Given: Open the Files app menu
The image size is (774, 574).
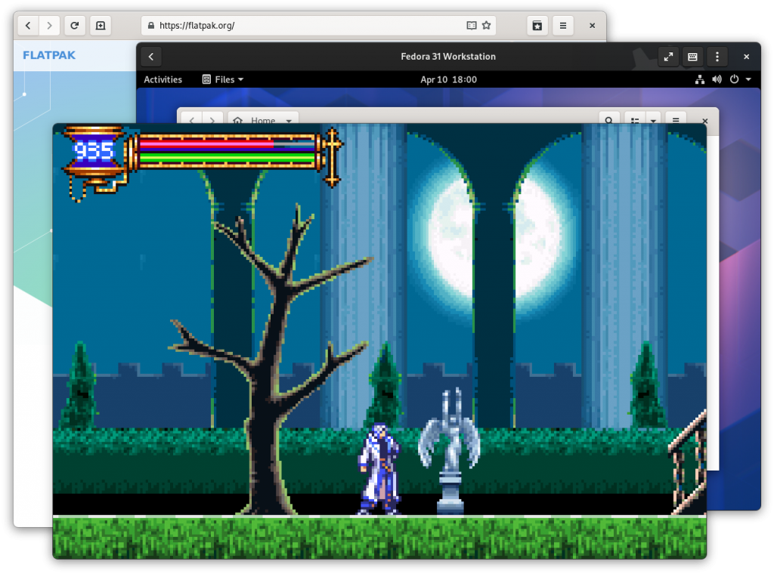Looking at the screenshot, I should tap(223, 79).
